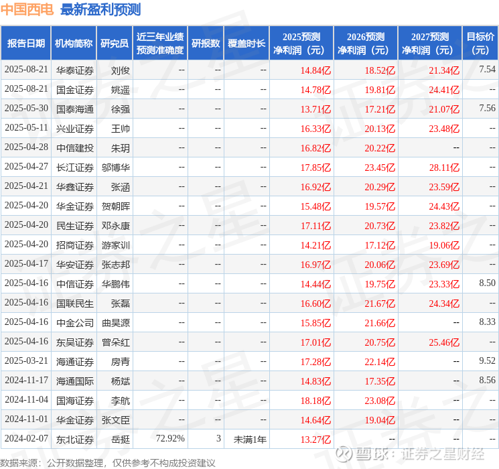Click analyst name 姚遥

point(121,90)
